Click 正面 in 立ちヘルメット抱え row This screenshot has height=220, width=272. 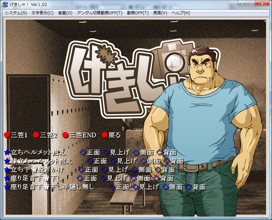point(90,152)
